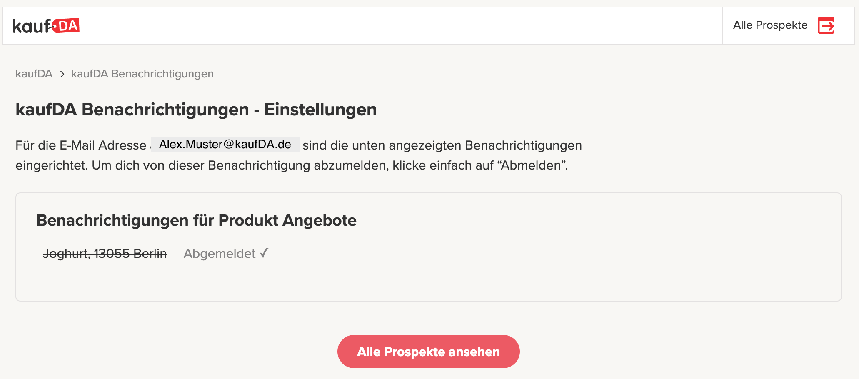Click the kaufDA Benachrichtigungen - Einstellungen title

196,110
